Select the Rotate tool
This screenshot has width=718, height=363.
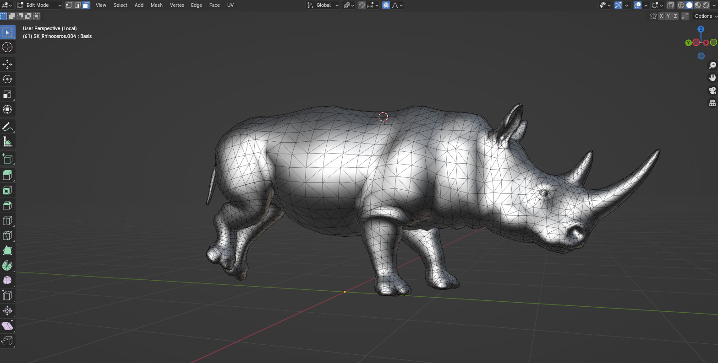[7, 79]
